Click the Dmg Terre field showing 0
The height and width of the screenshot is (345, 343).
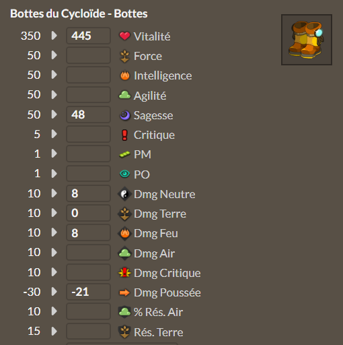[x=88, y=213]
